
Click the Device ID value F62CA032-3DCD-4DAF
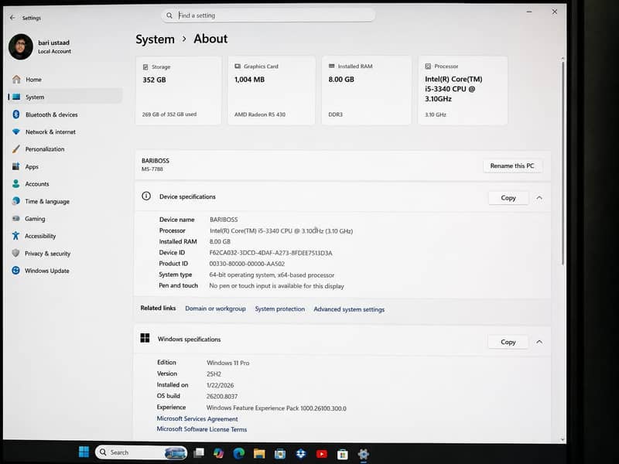tap(271, 253)
